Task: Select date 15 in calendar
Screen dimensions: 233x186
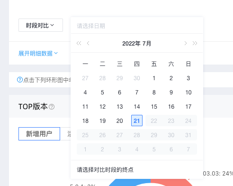Action: [154, 107]
